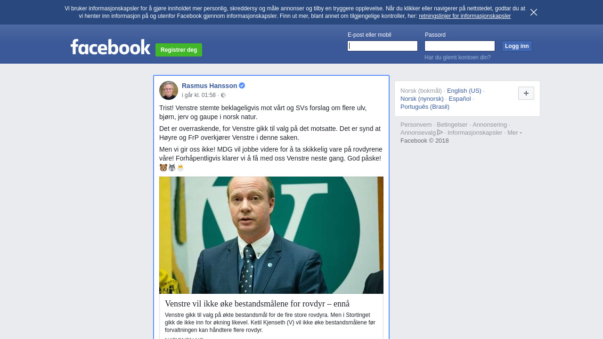Open the Har du glemt kontoen din link
The image size is (603, 339).
coord(457,57)
